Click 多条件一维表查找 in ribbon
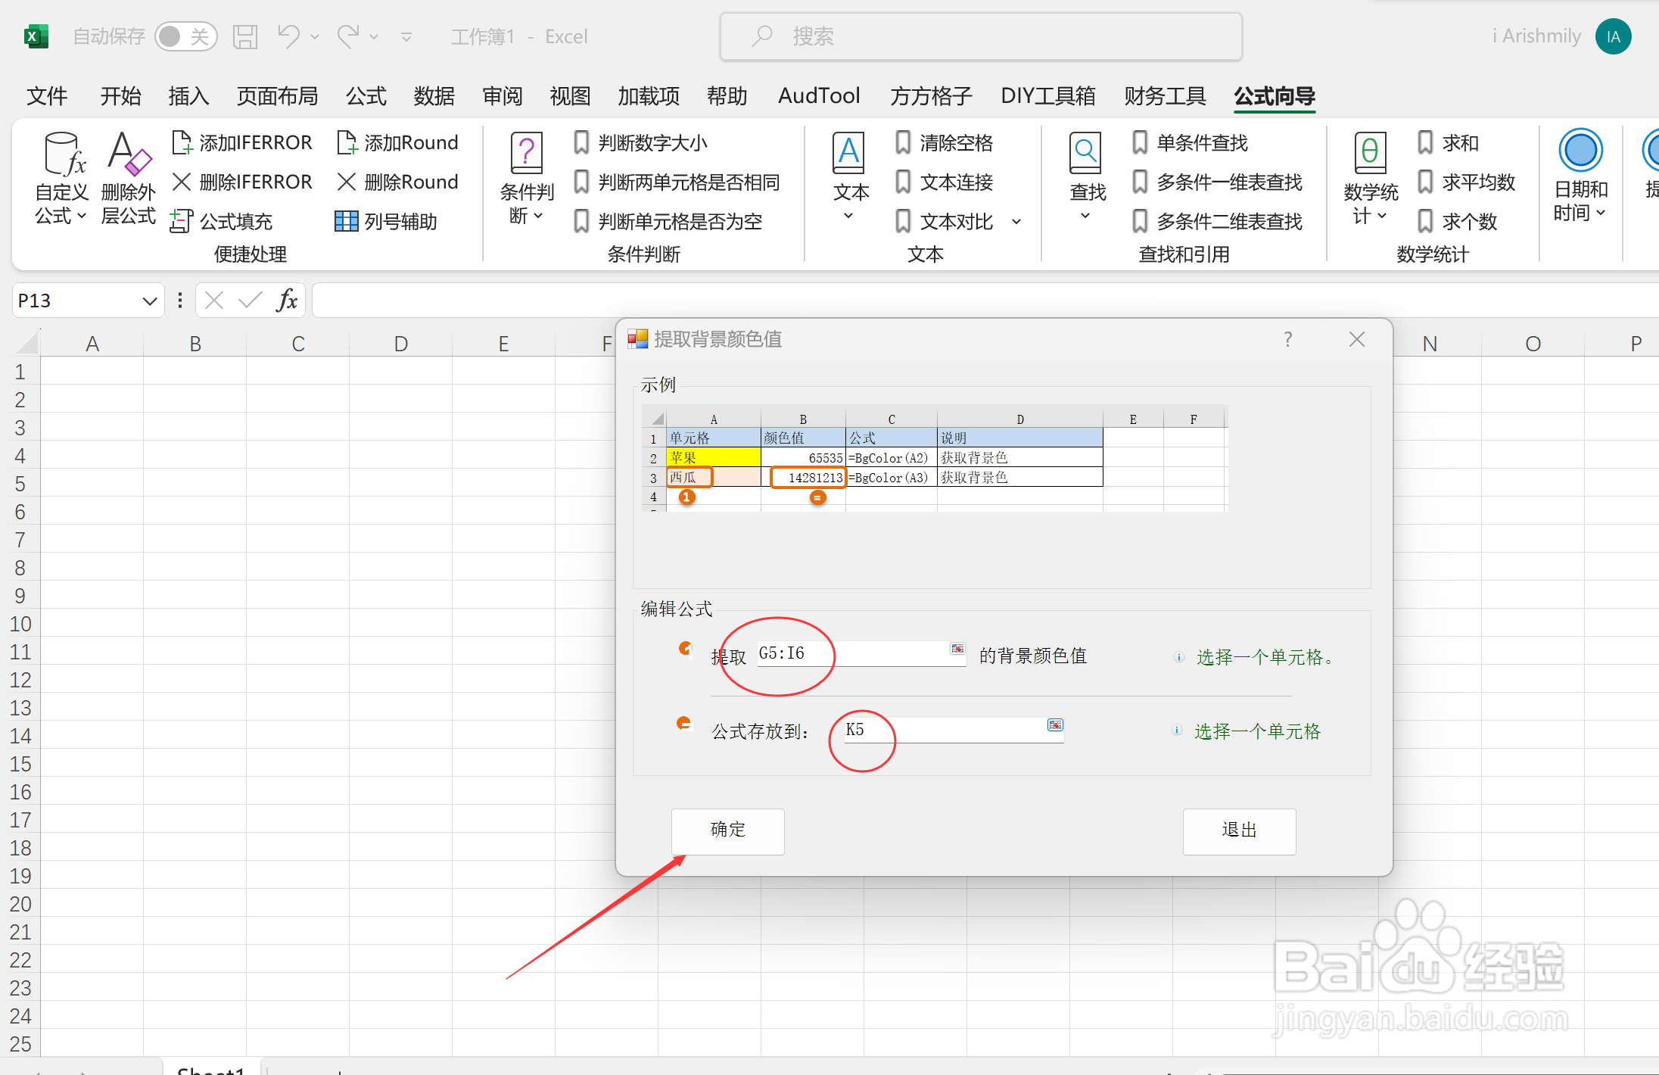 pyautogui.click(x=1217, y=182)
